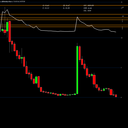Image resolution: width=128 pixels, height=128 pixels.
Task: Click the 'OC: 309.09' reading
Action: (89, 6)
